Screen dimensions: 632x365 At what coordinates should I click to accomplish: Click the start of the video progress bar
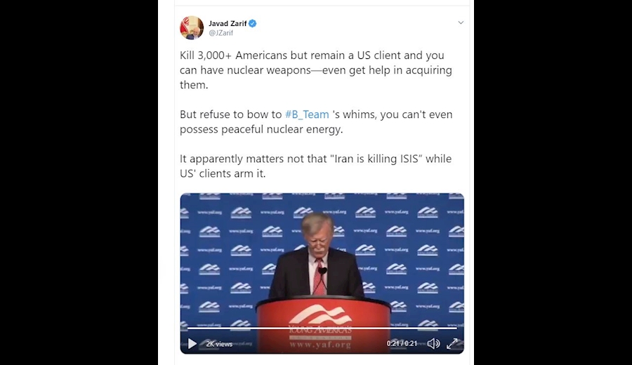(188, 328)
